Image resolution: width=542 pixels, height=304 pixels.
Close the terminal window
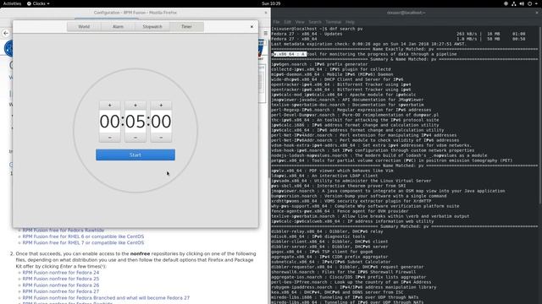click(537, 13)
